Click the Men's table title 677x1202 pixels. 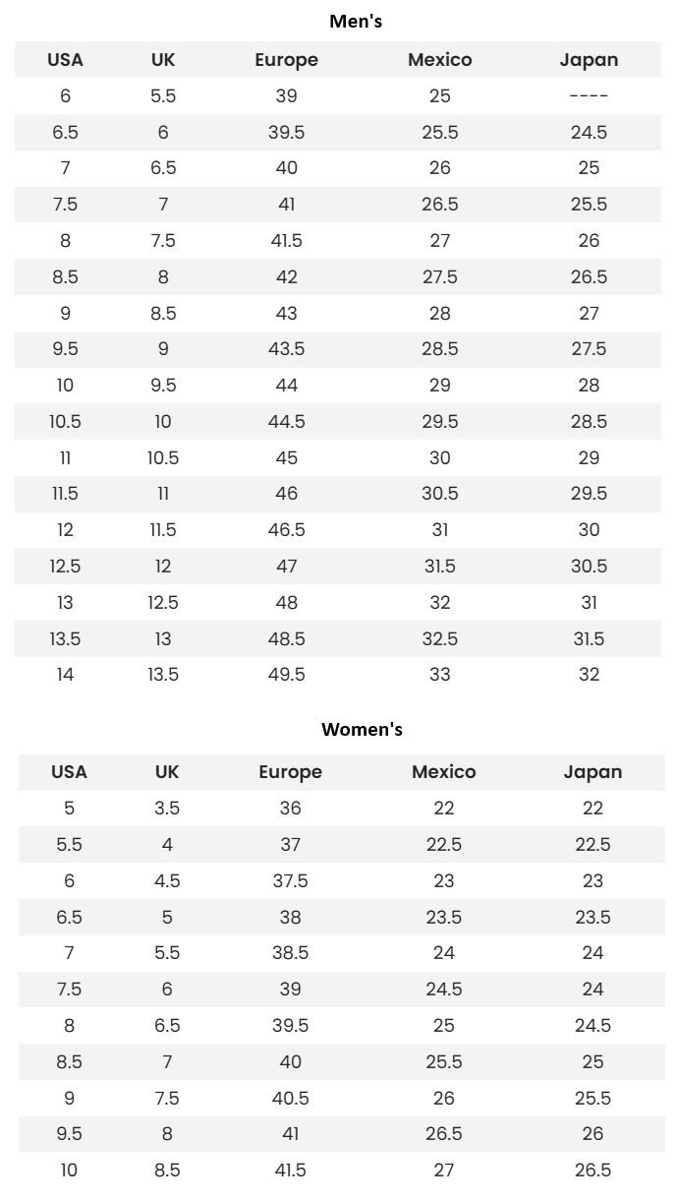pyautogui.click(x=356, y=21)
